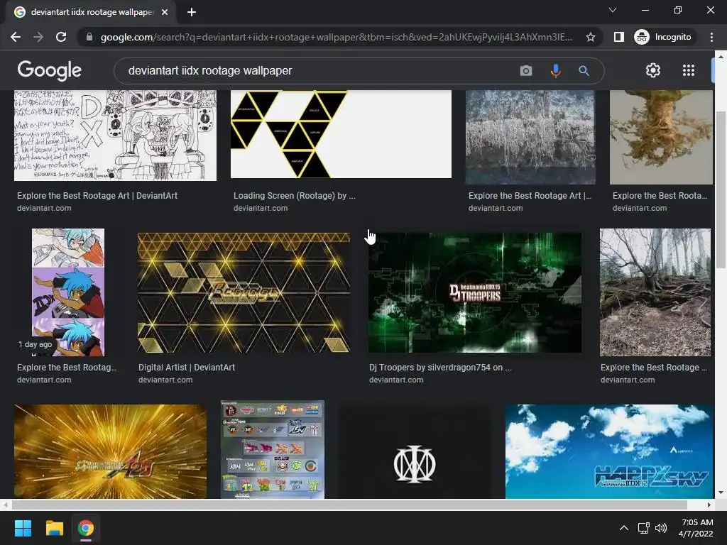Open the volume speaker control
727x545 pixels.
coord(661,528)
